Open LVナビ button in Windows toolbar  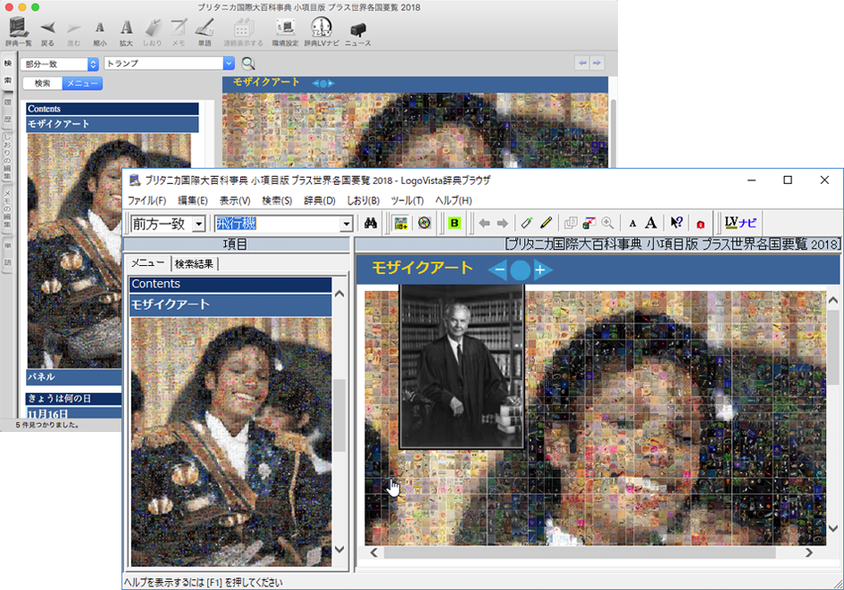(740, 222)
